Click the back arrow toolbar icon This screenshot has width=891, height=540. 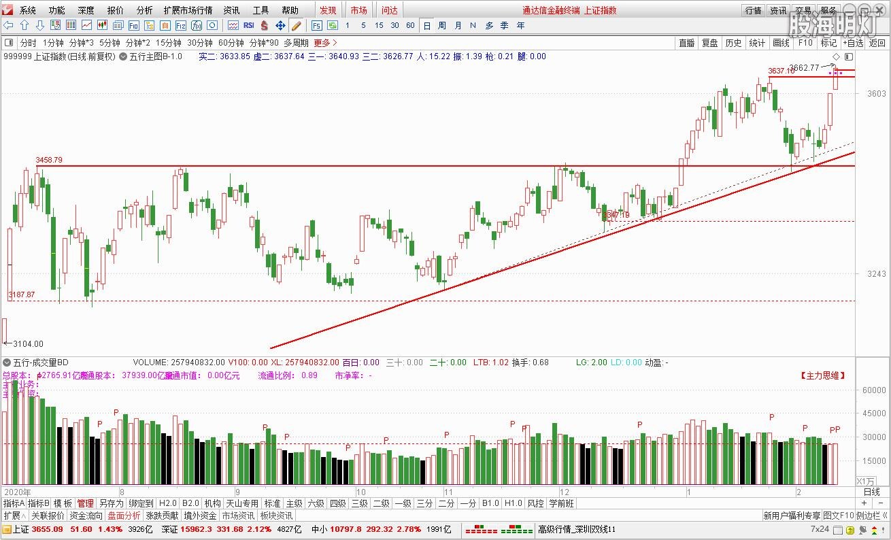pyautogui.click(x=9, y=25)
